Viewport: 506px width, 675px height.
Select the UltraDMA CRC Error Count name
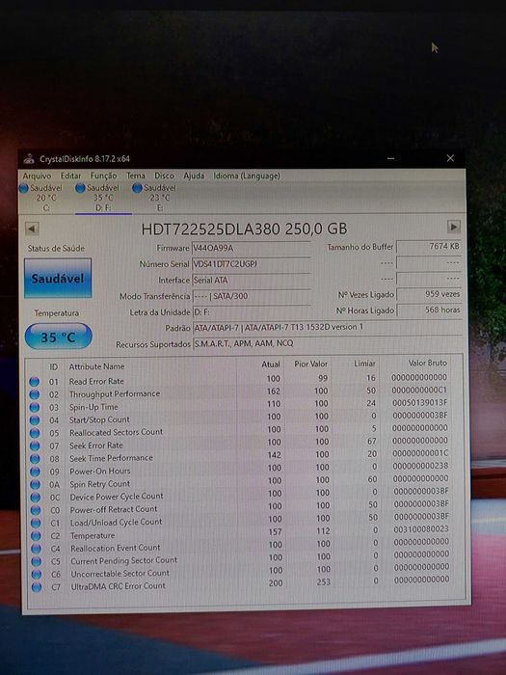click(118, 586)
